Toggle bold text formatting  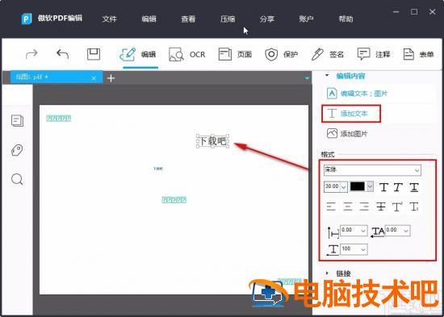[x=383, y=187]
